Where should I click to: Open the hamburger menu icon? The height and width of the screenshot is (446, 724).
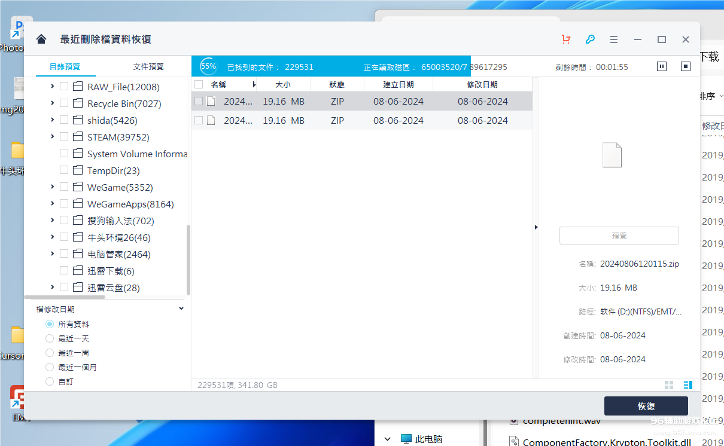pyautogui.click(x=614, y=39)
